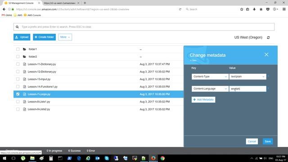
Task: Click the 0 In progress status entry
Action: pos(54,151)
